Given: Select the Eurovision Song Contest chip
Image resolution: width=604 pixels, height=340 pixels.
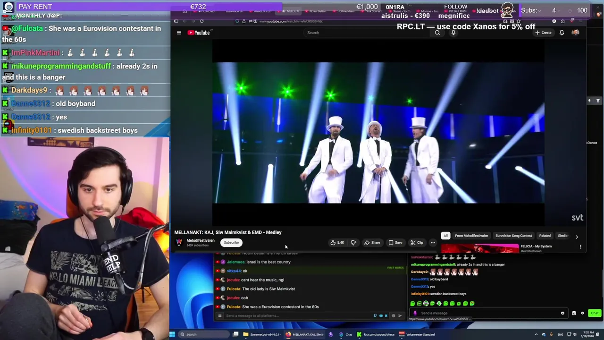Looking at the screenshot, I should click(x=513, y=236).
